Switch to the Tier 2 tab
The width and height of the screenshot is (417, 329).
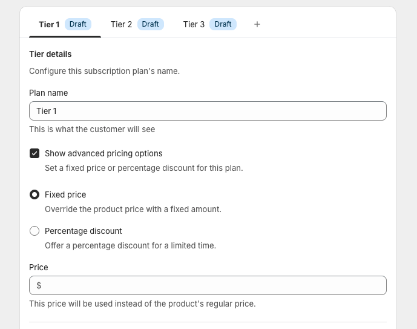click(x=122, y=24)
